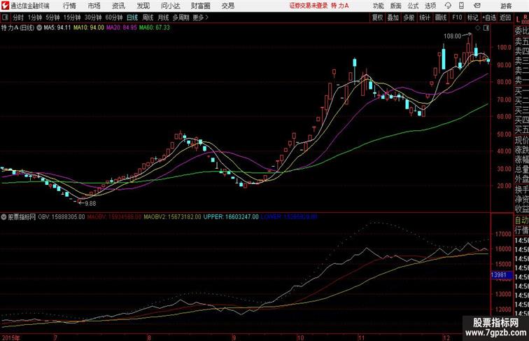Switch to the 15分钟 period tab
The width and height of the screenshot is (529, 341).
tap(72, 18)
